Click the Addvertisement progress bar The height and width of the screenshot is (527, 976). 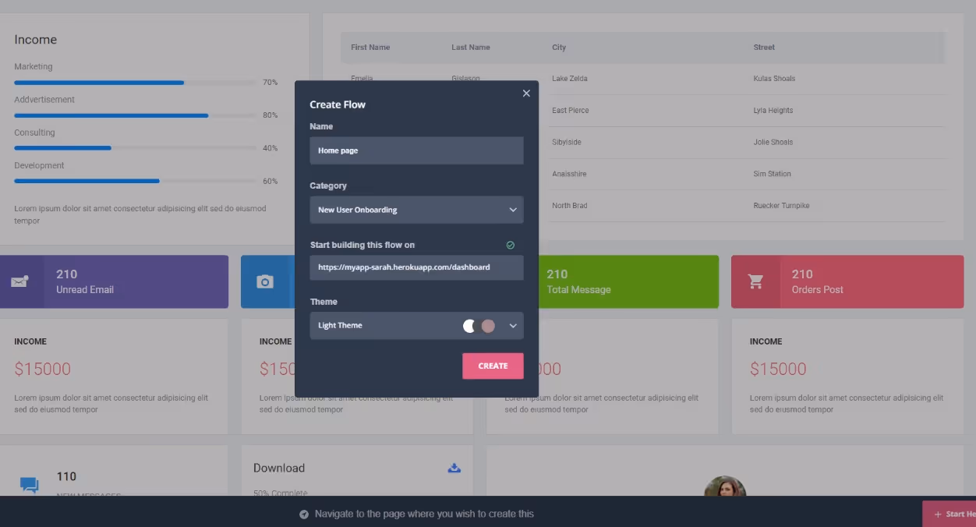135,115
